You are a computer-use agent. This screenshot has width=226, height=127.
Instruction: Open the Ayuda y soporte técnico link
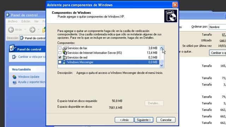[x=31, y=82]
